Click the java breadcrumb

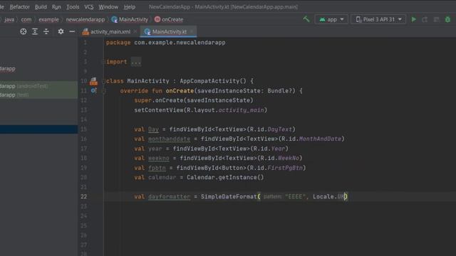point(9,19)
